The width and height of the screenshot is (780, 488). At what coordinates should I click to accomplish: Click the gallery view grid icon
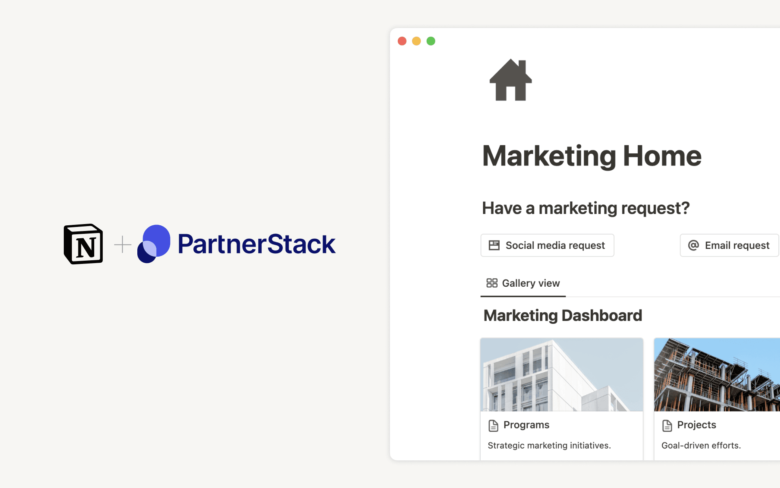click(492, 283)
